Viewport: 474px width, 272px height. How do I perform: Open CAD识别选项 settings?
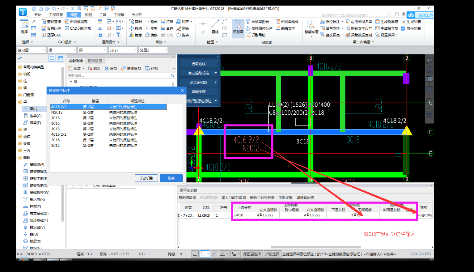78,28
